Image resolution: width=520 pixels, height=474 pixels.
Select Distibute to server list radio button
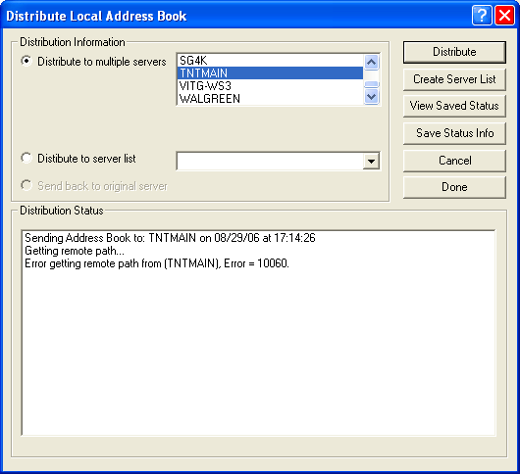[x=26, y=158]
